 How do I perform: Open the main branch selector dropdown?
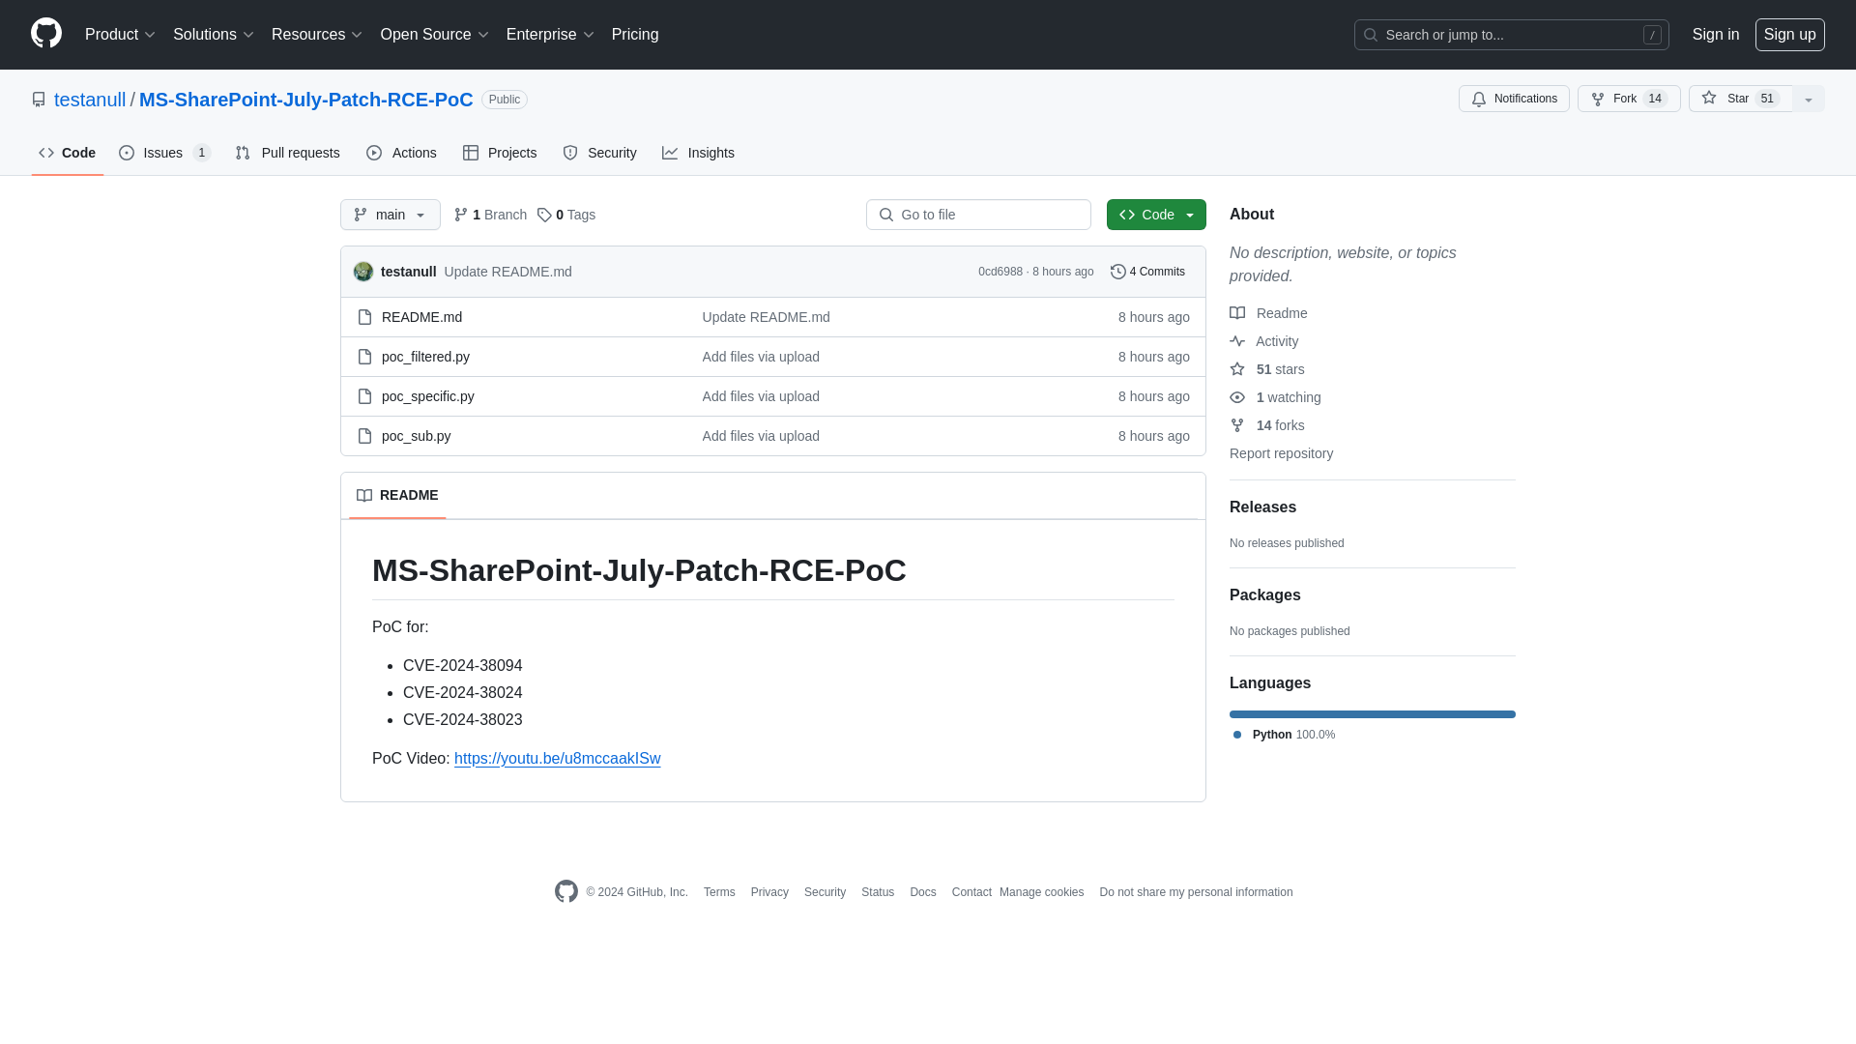pyautogui.click(x=391, y=215)
